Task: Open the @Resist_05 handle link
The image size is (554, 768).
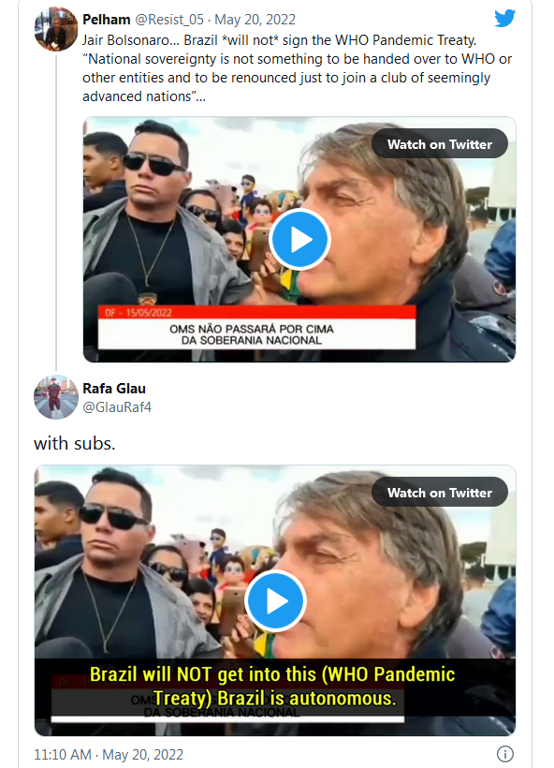Action: [x=169, y=20]
